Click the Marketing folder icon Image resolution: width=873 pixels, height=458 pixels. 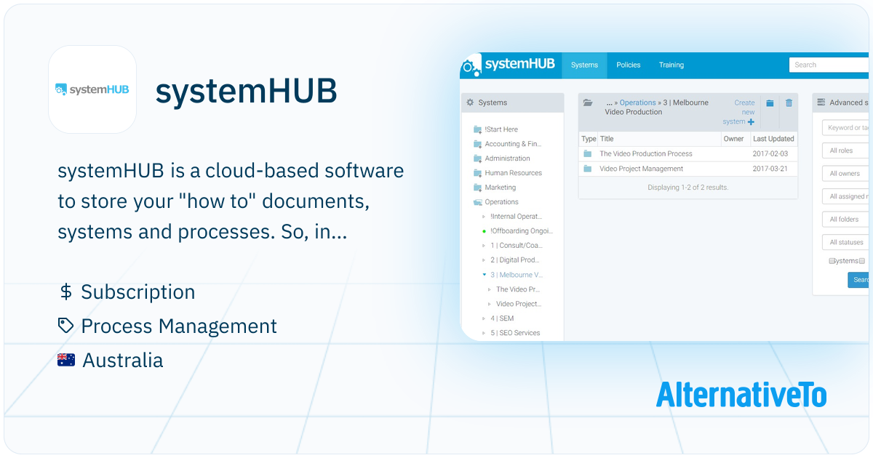point(477,188)
